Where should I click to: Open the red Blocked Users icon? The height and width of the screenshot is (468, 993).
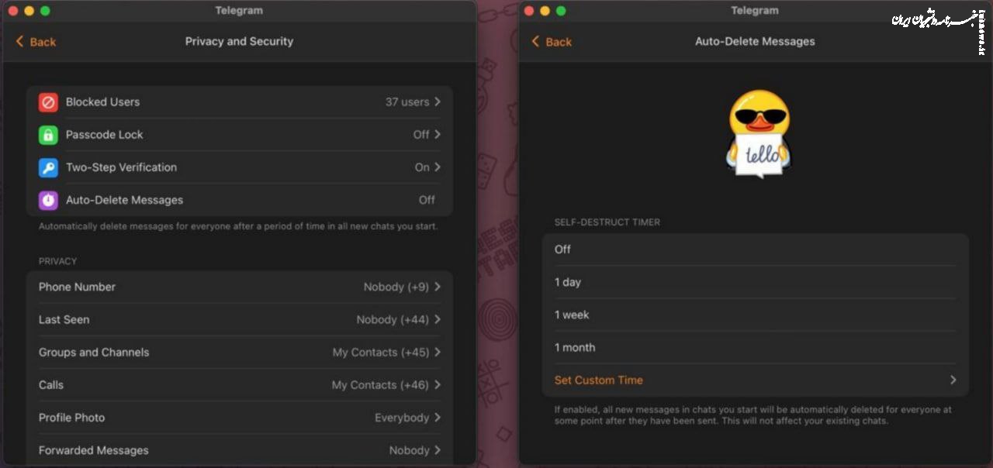point(48,102)
